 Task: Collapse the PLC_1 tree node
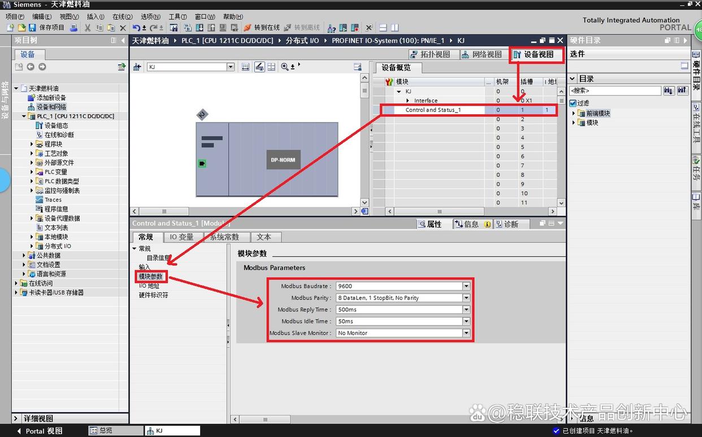(x=24, y=116)
